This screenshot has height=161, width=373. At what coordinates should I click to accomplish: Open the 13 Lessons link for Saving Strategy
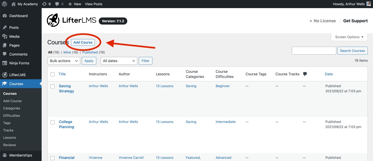click(165, 86)
